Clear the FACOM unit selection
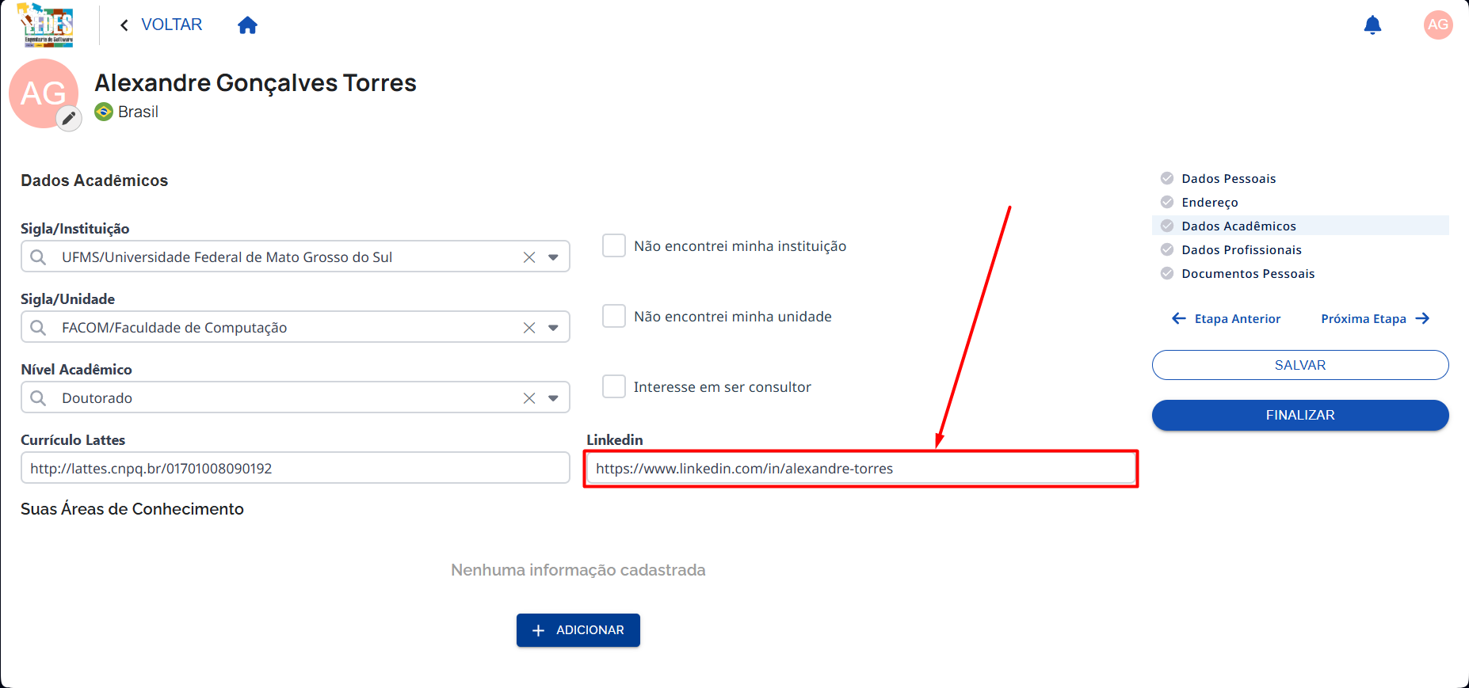 [x=529, y=328]
